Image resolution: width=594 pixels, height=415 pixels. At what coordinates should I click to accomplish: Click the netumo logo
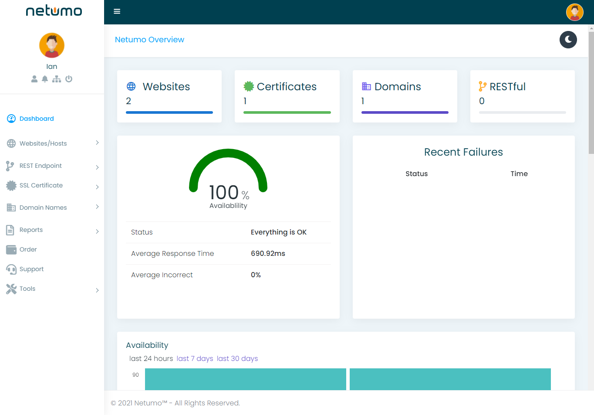click(54, 10)
